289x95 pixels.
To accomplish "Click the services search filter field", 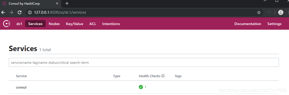I will tap(144, 62).
